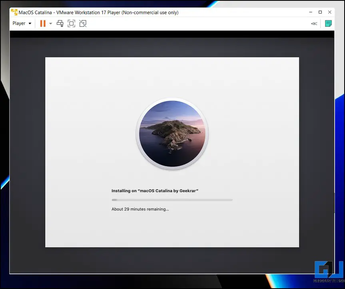
Task: Open the green notes/message log icon
Action: (328, 24)
